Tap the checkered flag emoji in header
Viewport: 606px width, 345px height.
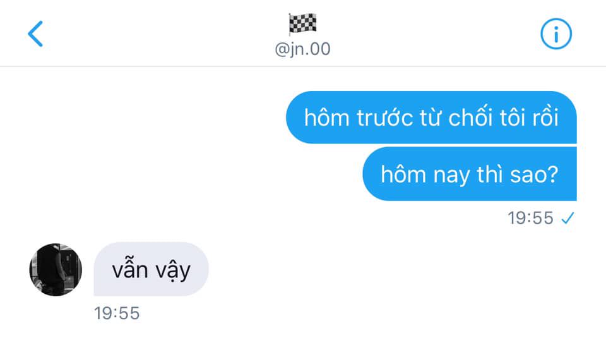[302, 24]
